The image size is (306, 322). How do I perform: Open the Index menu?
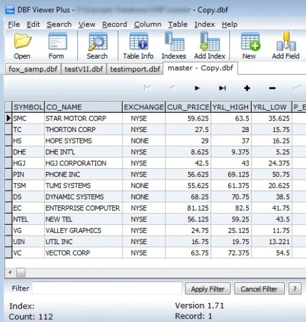click(x=205, y=24)
